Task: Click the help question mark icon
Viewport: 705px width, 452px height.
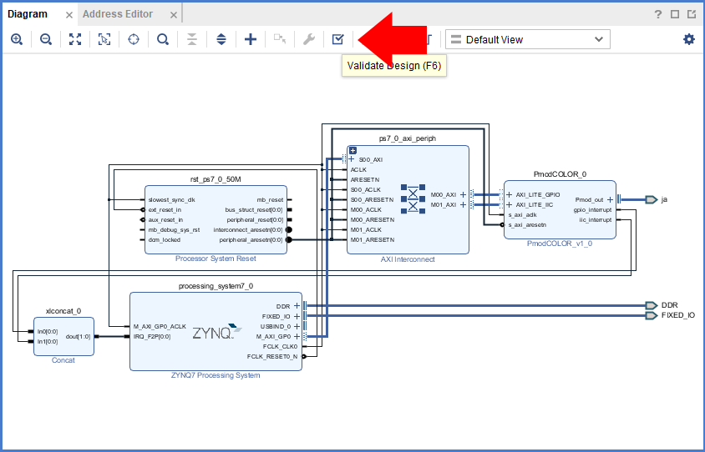Action: point(657,14)
